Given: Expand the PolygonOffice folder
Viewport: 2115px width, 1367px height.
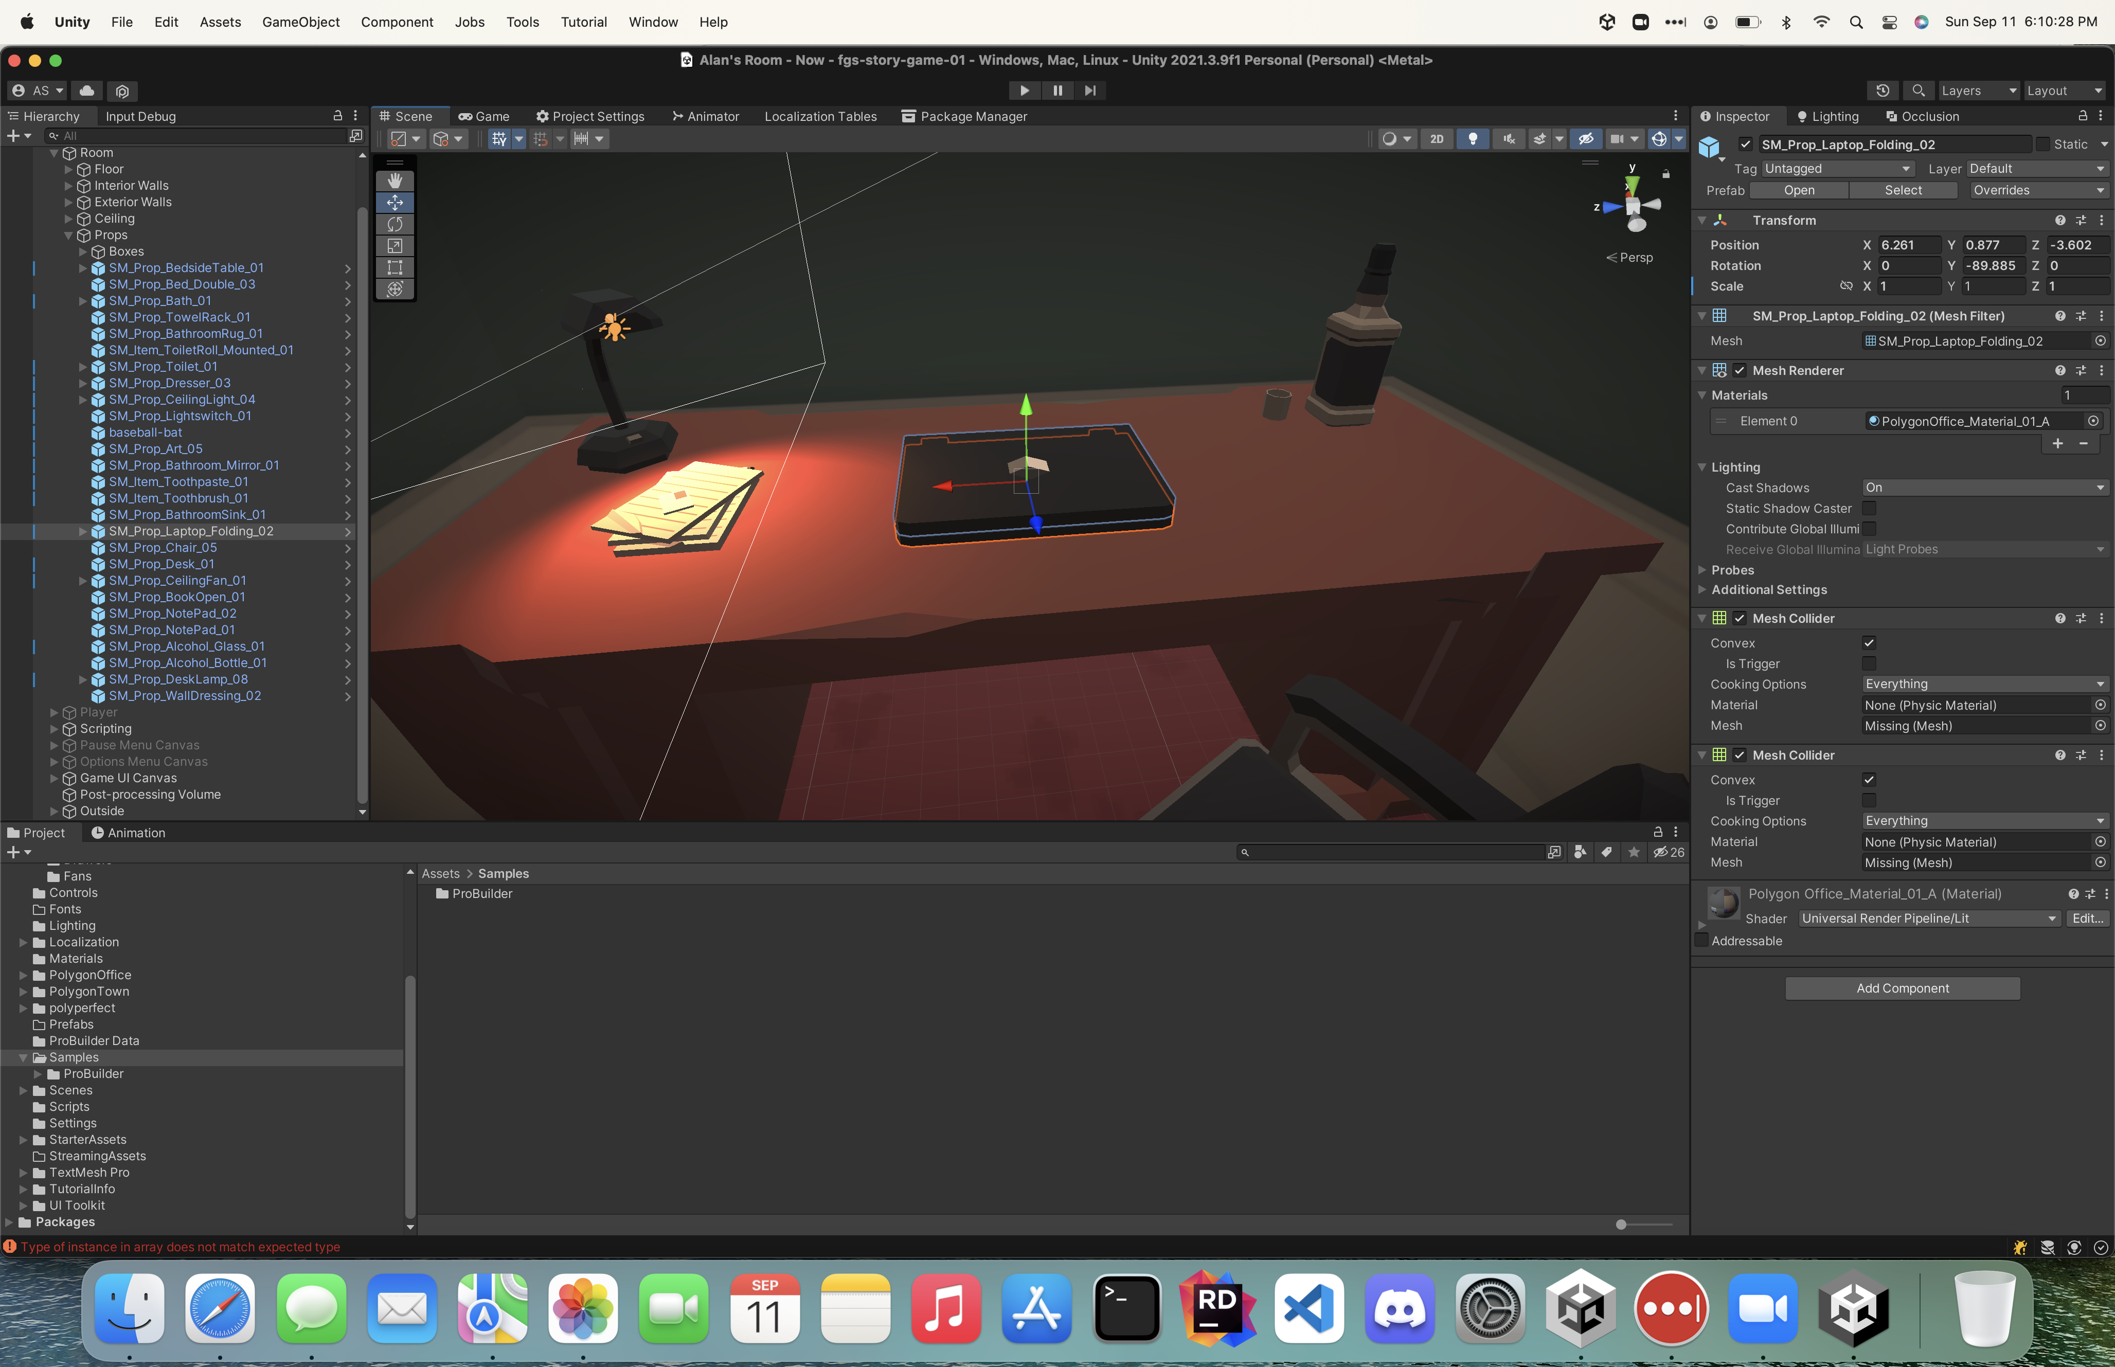Looking at the screenshot, I should point(23,976).
